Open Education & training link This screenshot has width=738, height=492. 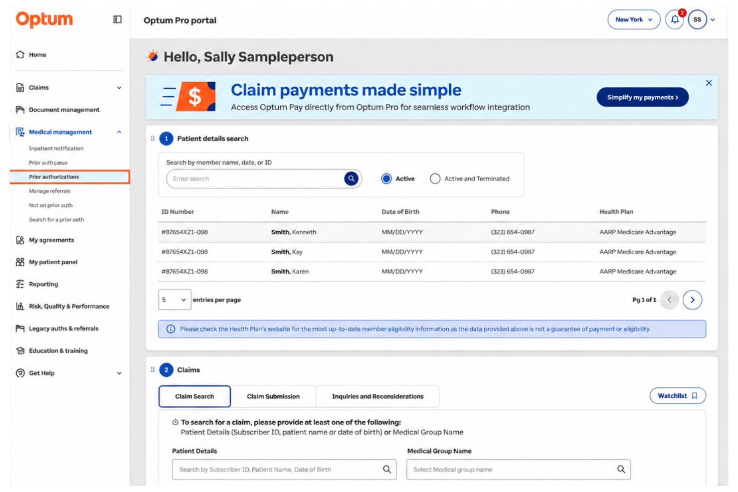(x=58, y=351)
